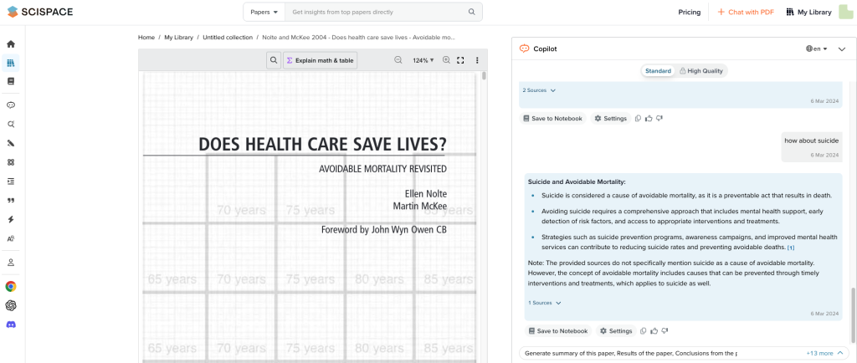Open the Pricing page
857x363 pixels.
click(689, 12)
